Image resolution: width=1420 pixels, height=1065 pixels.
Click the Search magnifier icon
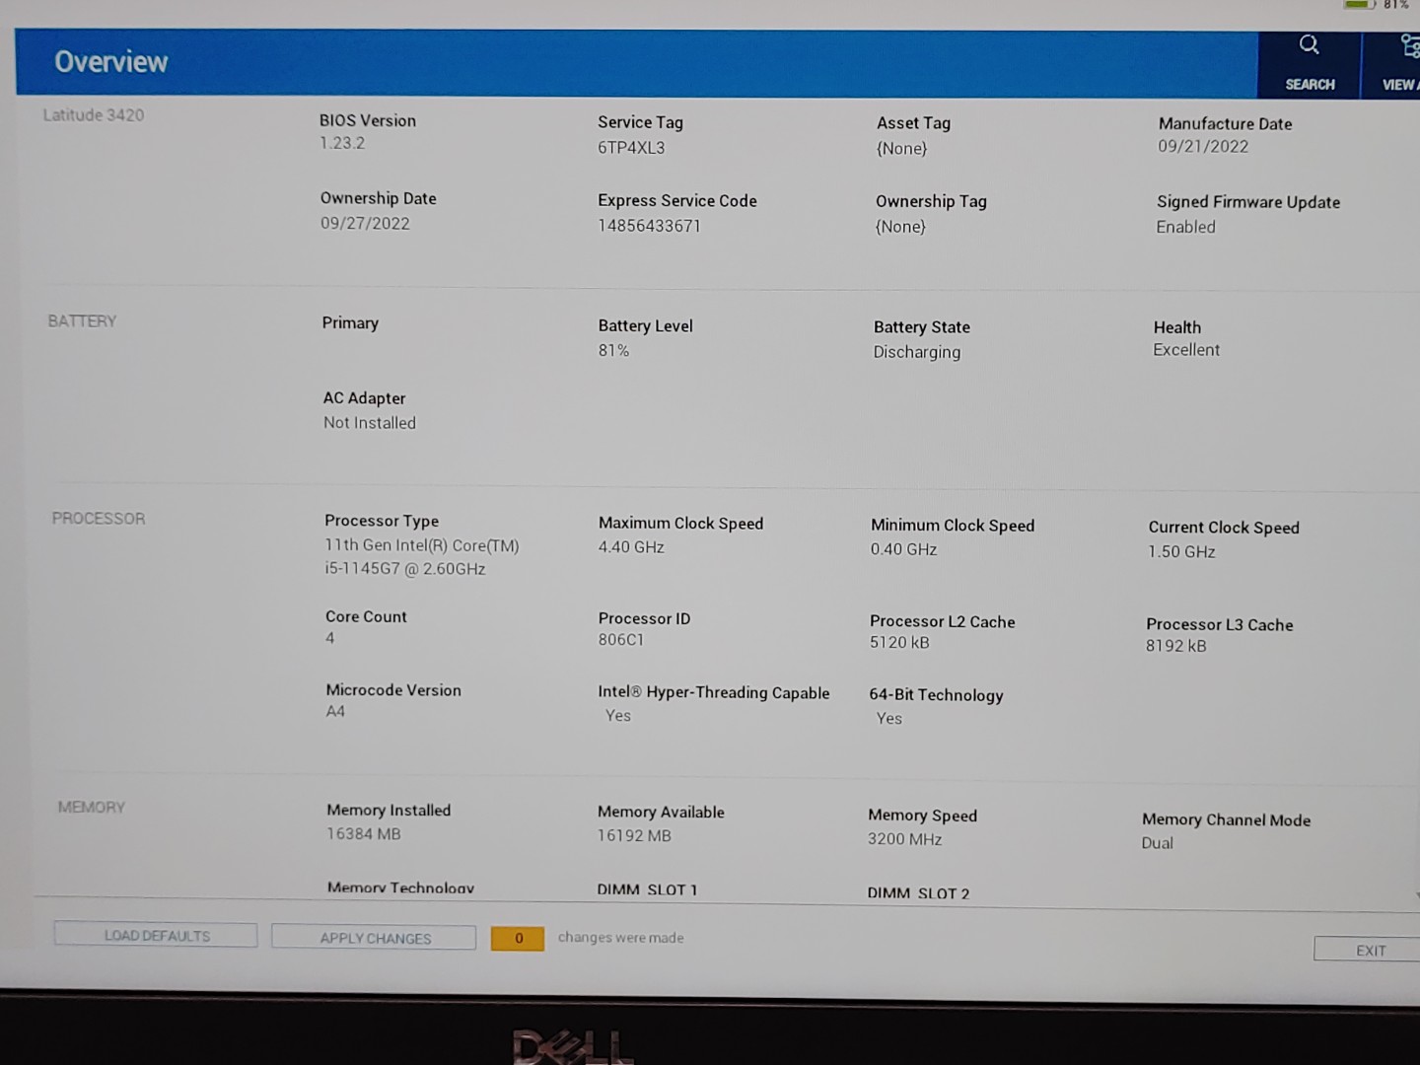point(1309,45)
